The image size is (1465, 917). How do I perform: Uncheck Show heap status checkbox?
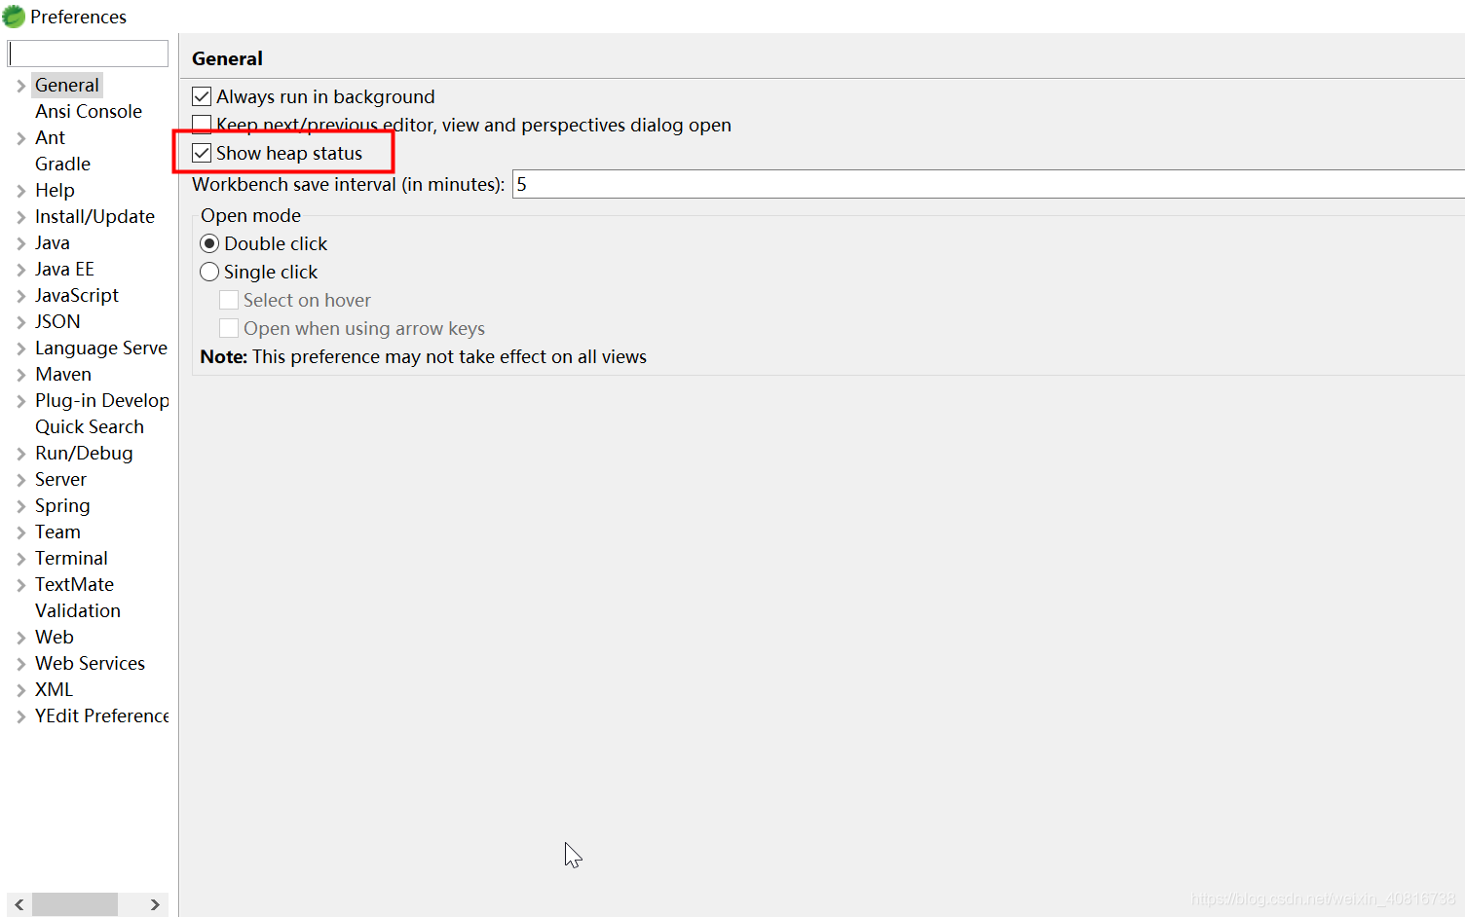point(202,153)
